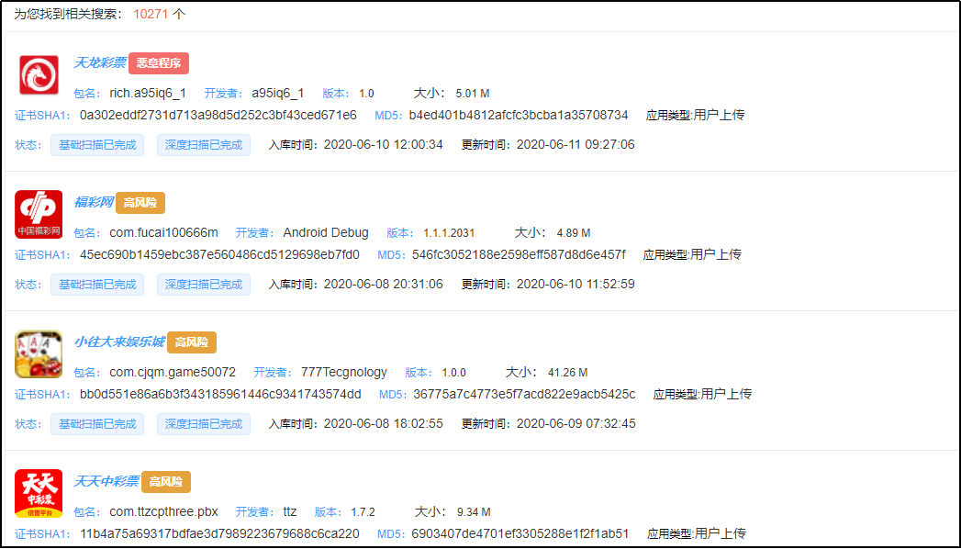Click 基础扫描已完成 status for 福彩网

pos(97,285)
